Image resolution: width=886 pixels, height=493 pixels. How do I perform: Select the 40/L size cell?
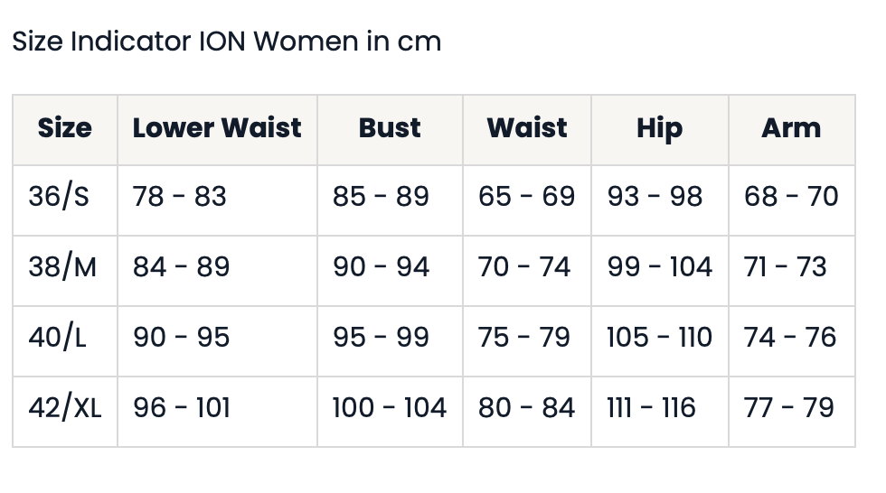pos(58,337)
